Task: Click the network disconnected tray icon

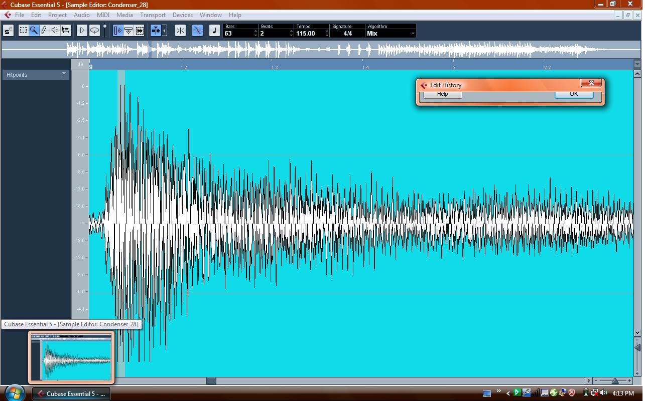Action: tap(594, 393)
